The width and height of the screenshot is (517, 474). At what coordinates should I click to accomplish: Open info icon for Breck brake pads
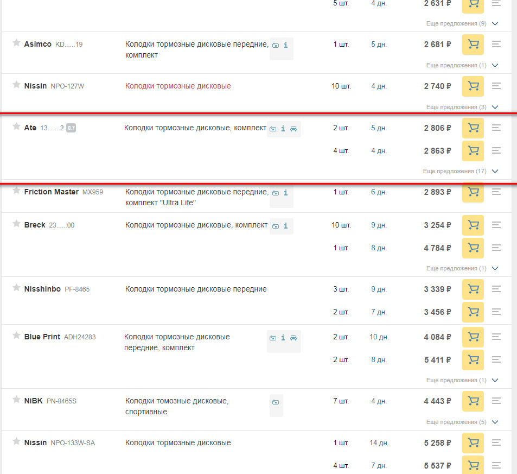click(x=285, y=226)
